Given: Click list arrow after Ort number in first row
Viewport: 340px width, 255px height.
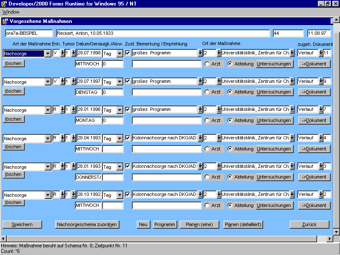Looking at the screenshot, I should [219, 53].
